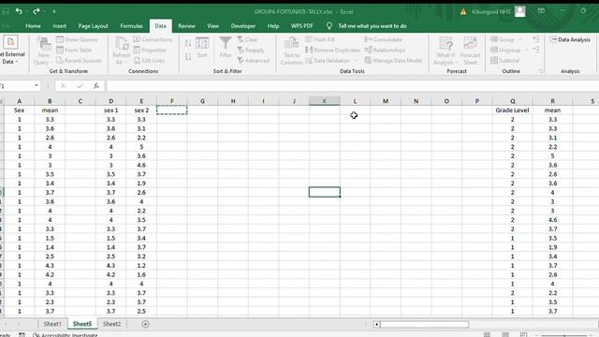Select the Grade Level header cell
Image resolution: width=599 pixels, height=337 pixels.
512,110
